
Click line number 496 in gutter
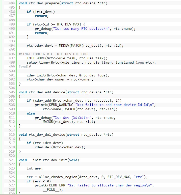pos(12,54)
